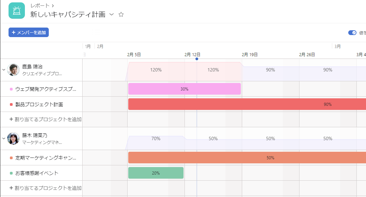Click 藤木 陽菜乃's profile avatar
This screenshot has width=366, height=197.
13,138
